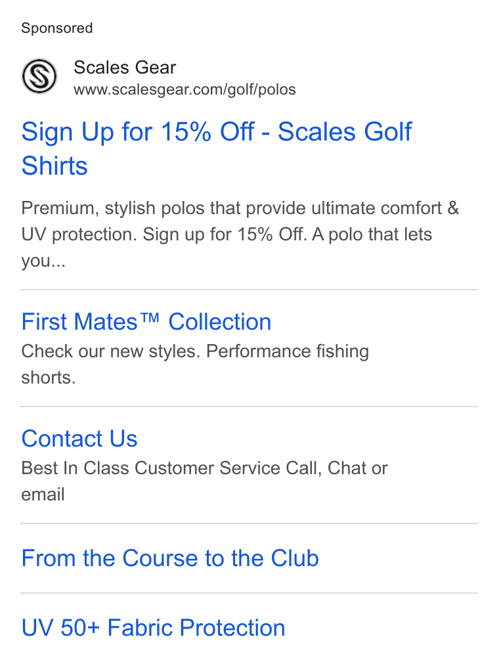Viewport: 499px width, 662px height.
Task: Click the word shorts under First Mates
Action: tap(48, 378)
